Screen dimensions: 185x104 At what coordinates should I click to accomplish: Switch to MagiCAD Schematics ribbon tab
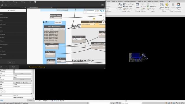click(x=130, y=1)
